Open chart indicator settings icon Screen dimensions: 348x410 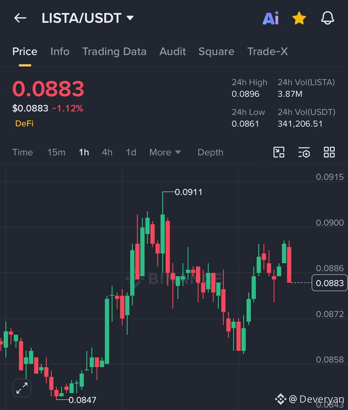(304, 152)
